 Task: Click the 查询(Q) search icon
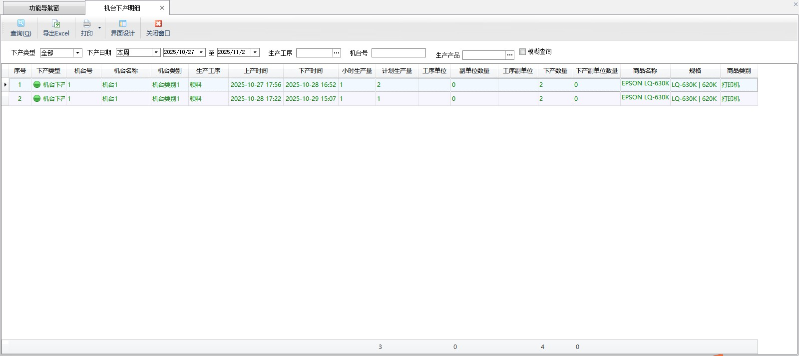coord(21,23)
